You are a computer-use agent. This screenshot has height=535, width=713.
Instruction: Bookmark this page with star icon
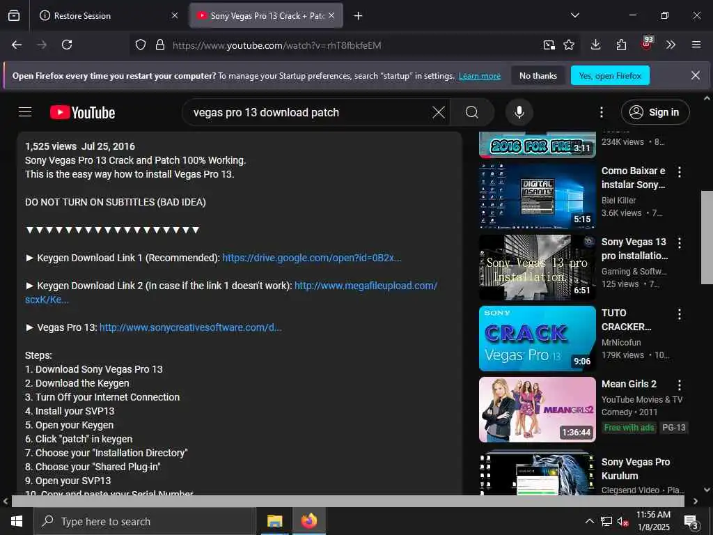569,45
